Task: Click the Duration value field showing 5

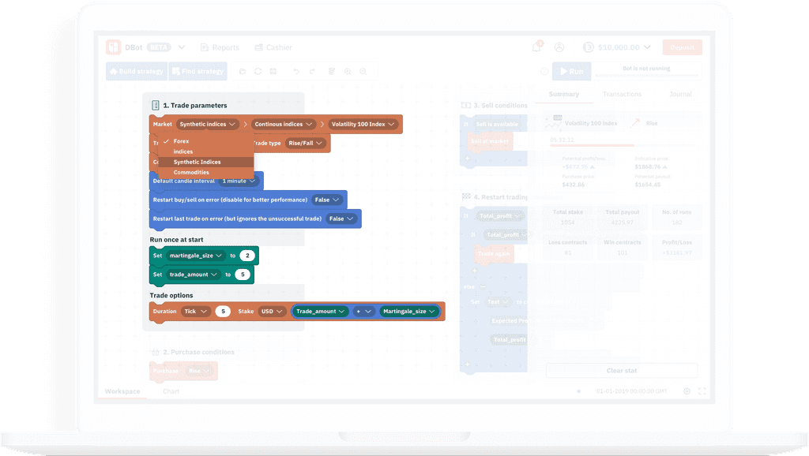Action: coord(223,312)
